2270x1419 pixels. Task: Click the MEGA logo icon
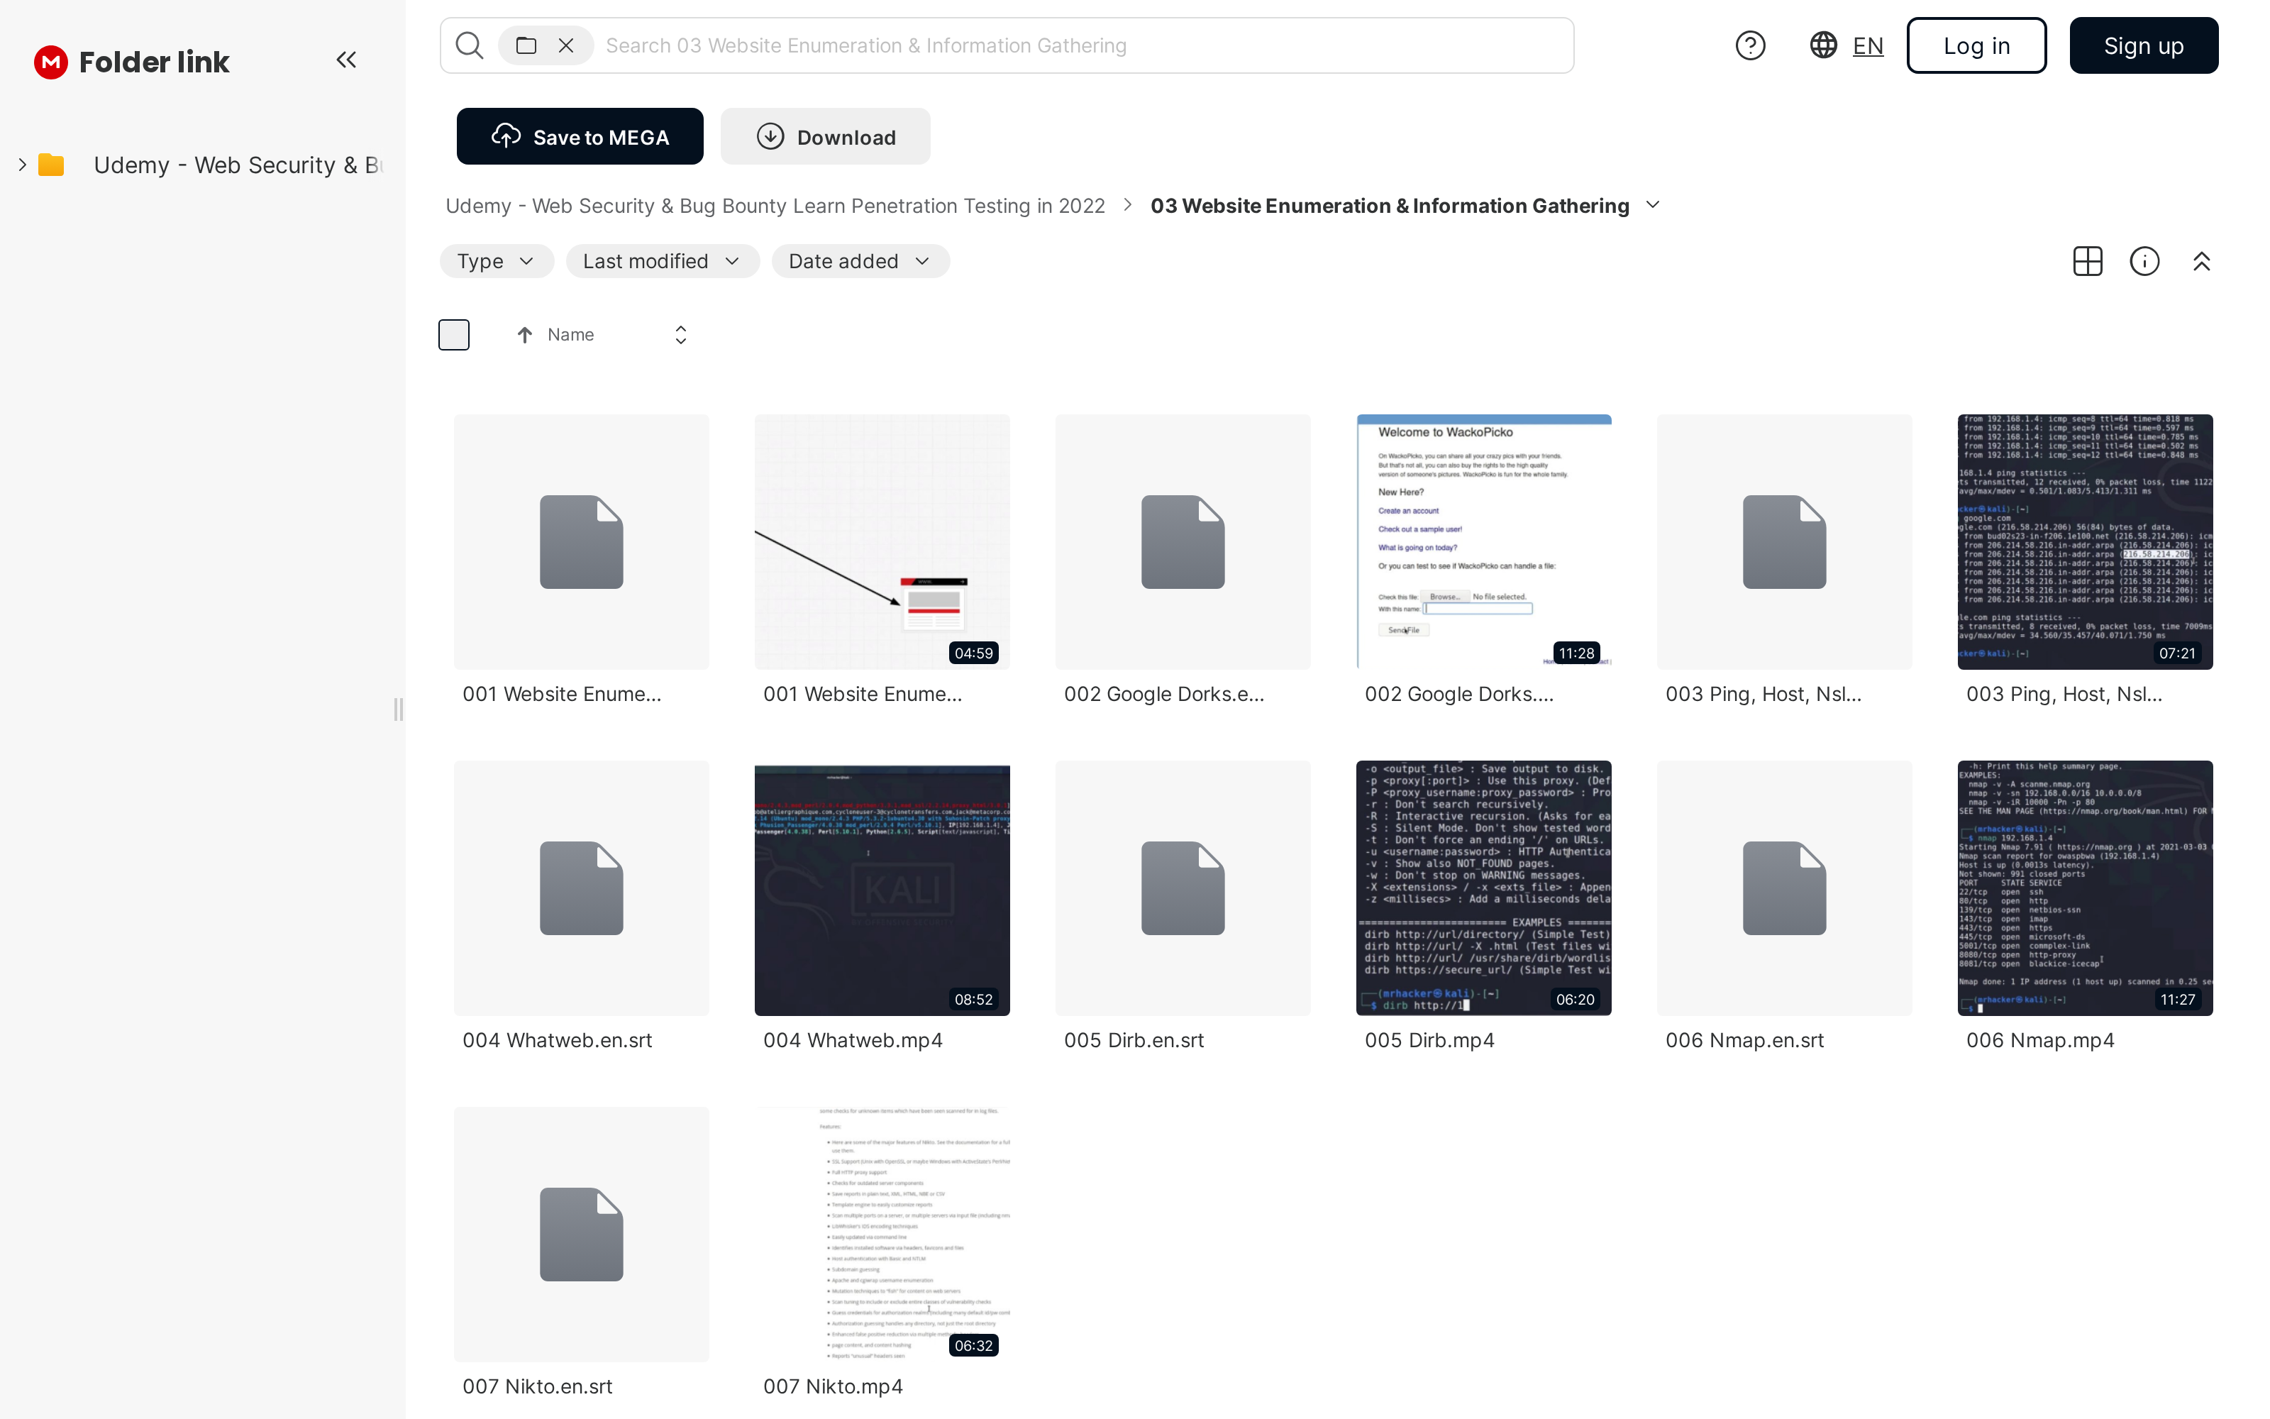point(50,62)
